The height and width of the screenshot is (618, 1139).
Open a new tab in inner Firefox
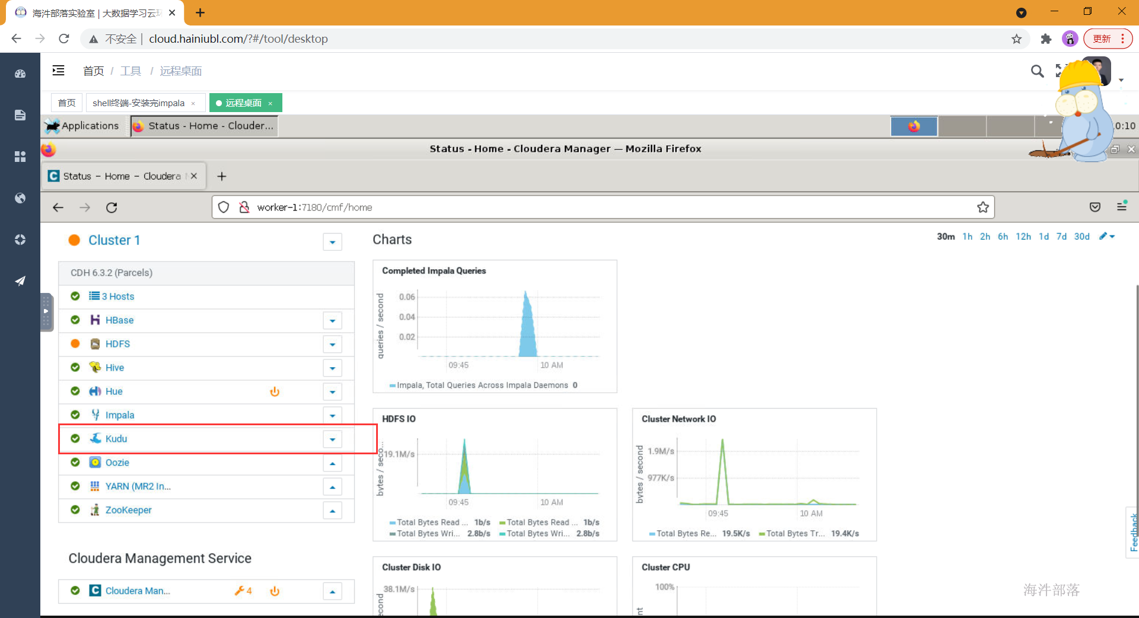222,176
